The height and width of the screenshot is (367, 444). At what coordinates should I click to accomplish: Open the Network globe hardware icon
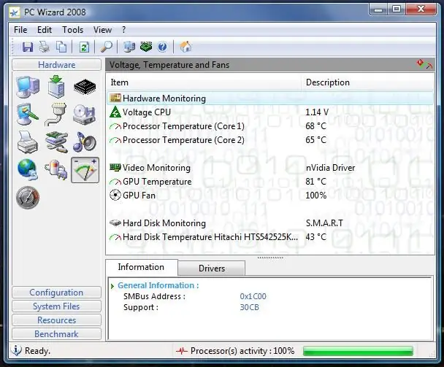(x=28, y=169)
